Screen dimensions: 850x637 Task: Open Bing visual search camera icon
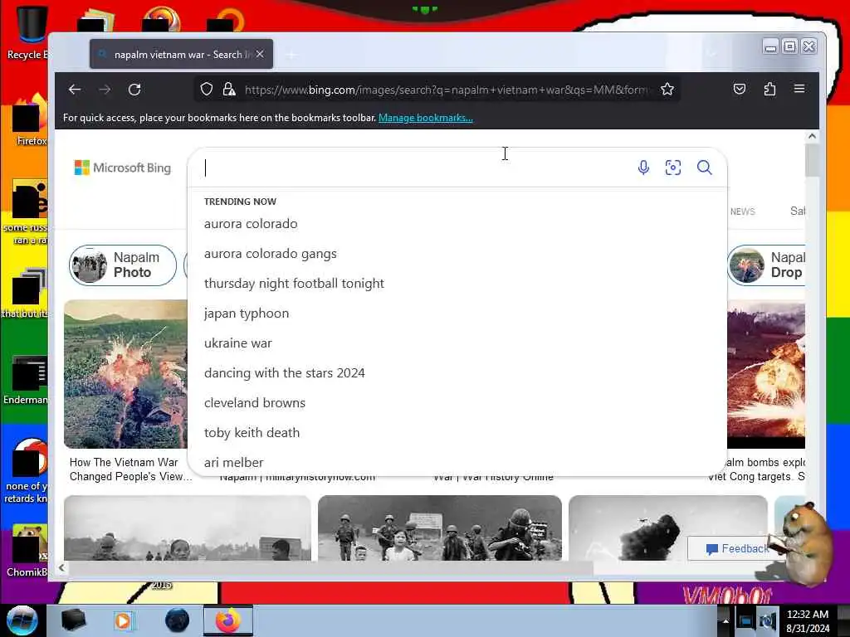672,168
